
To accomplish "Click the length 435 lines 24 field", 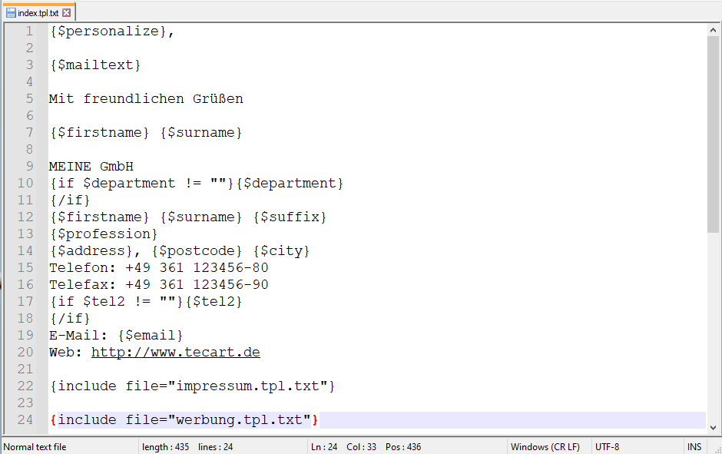I will [x=188, y=446].
